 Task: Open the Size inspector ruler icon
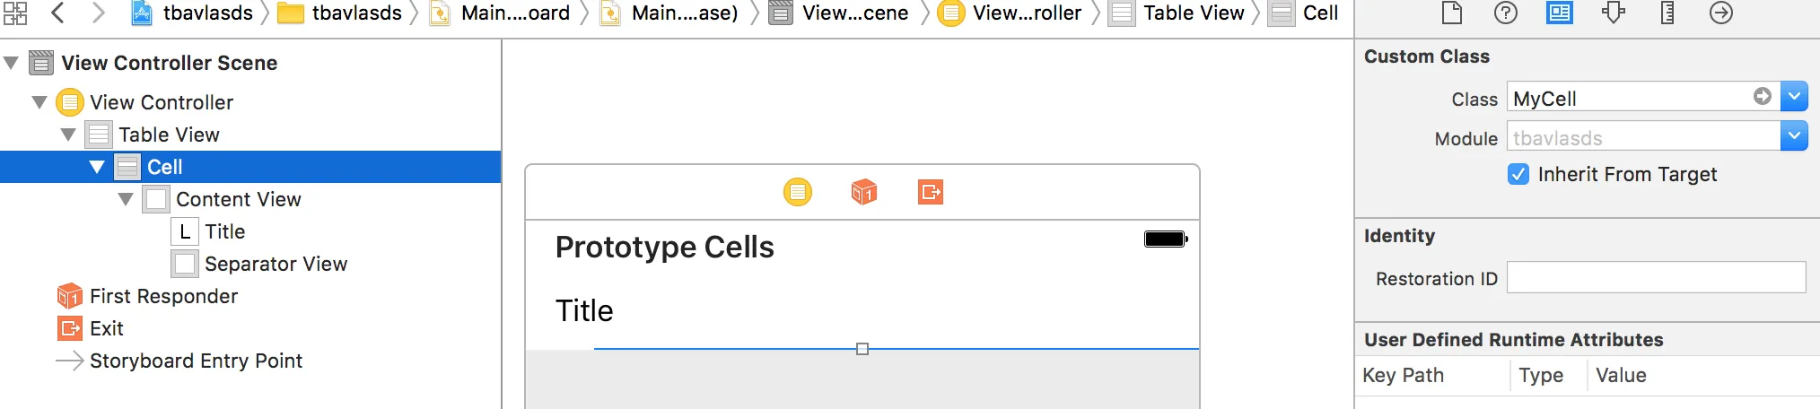[x=1667, y=13]
